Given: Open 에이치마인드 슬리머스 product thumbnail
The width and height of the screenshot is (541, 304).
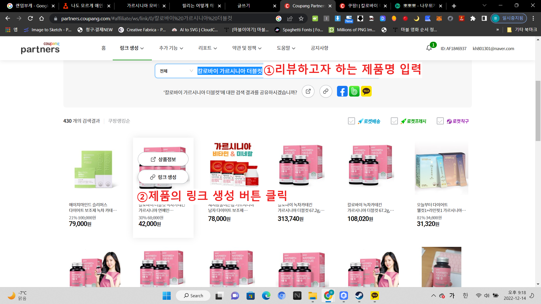Looking at the screenshot, I should pyautogui.click(x=94, y=169).
